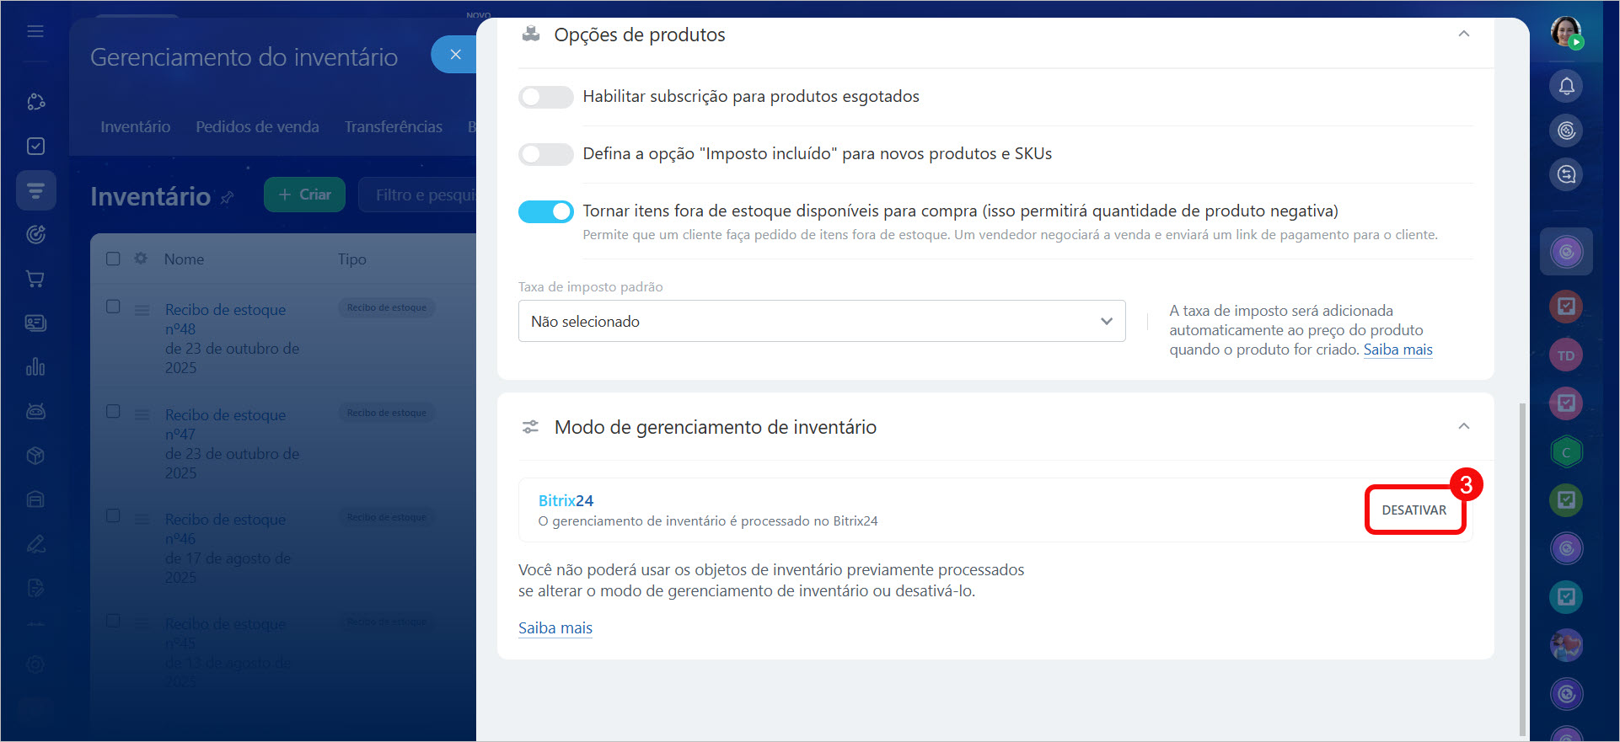Open the list settings gear icon
This screenshot has width=1620, height=742.
[x=141, y=259]
